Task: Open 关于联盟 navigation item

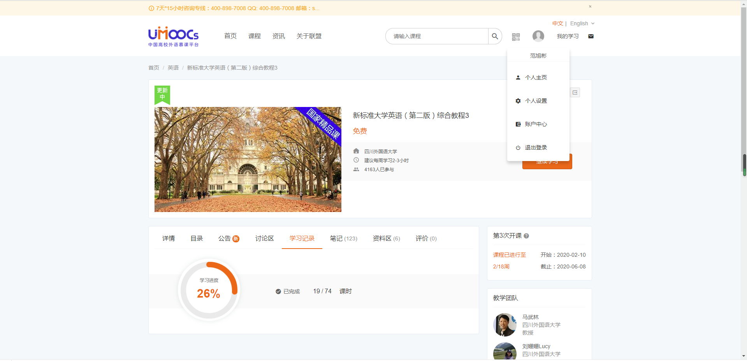Action: click(309, 36)
